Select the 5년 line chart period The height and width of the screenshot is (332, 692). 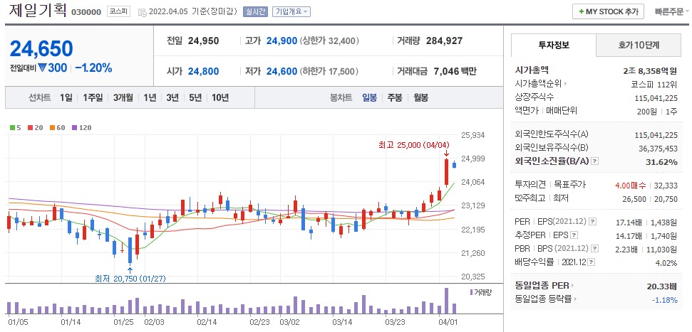coord(195,97)
